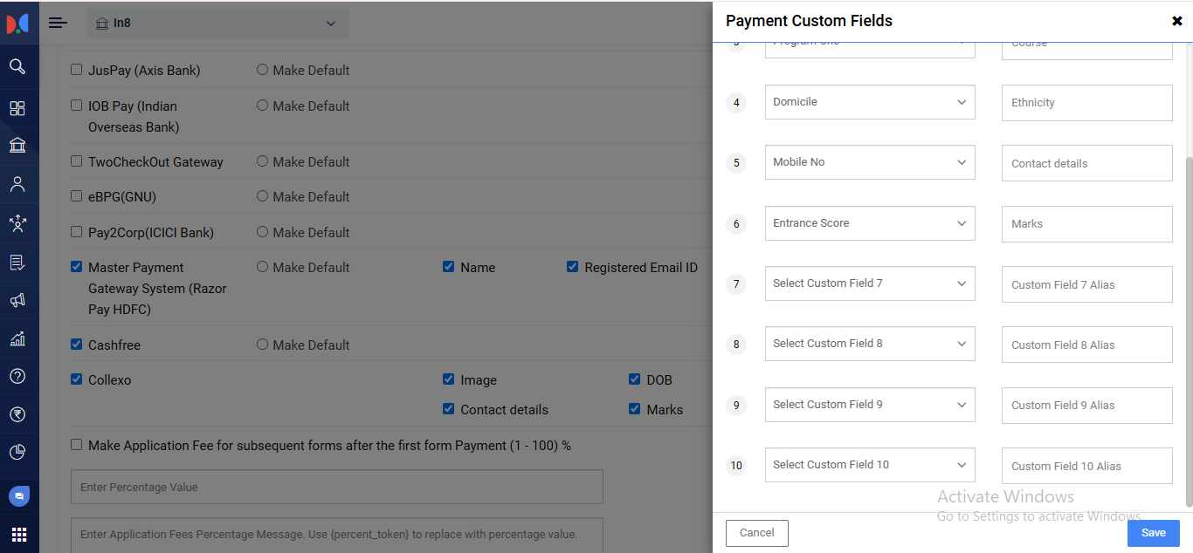
Task: Open the In8 institution selector dropdown
Action: tap(217, 24)
